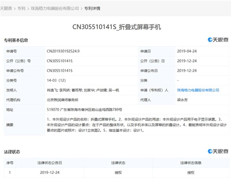Click the patent title CN305510141S_折叠式屏幕手机
The image size is (231, 179).
tap(117, 27)
